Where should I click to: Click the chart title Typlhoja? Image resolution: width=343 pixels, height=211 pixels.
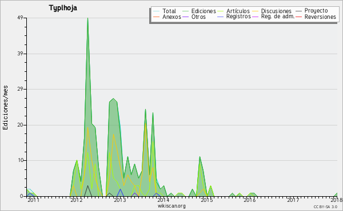pos(63,8)
